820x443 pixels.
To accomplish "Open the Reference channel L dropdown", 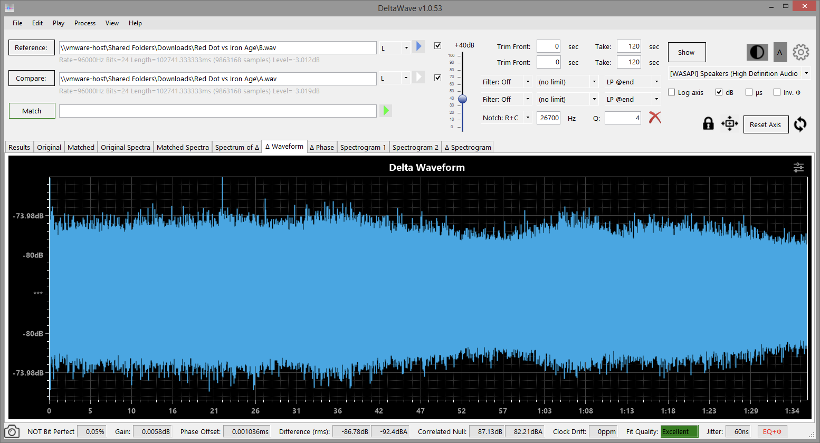I will (x=395, y=47).
